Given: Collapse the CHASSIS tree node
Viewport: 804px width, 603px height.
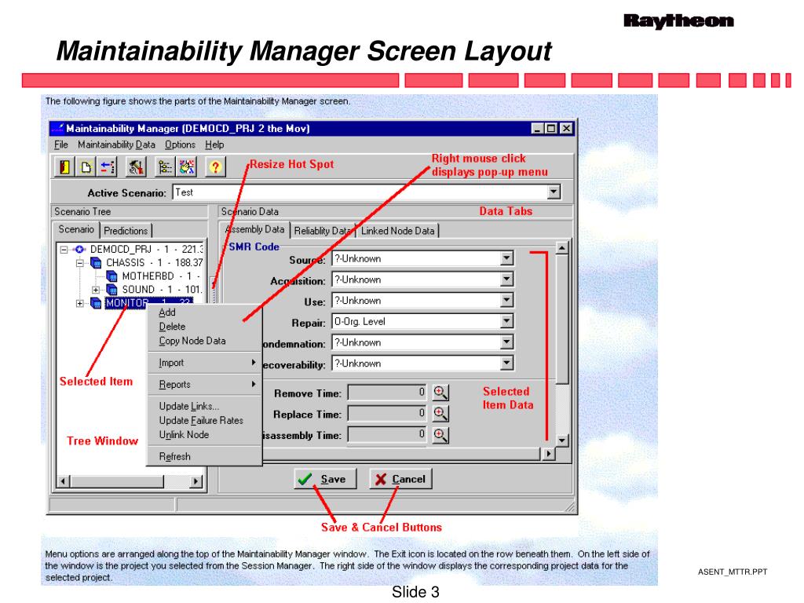Looking at the screenshot, I should (x=80, y=263).
